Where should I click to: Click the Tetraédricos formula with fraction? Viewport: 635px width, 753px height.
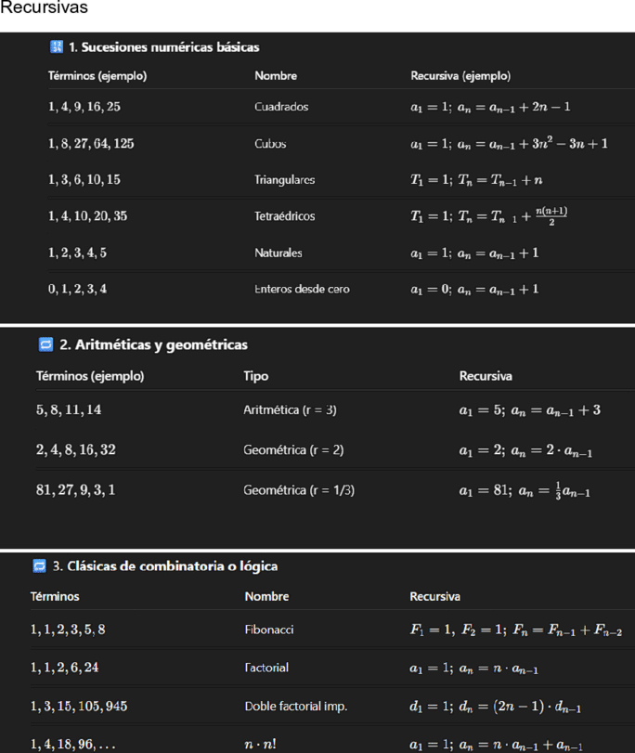tap(489, 216)
